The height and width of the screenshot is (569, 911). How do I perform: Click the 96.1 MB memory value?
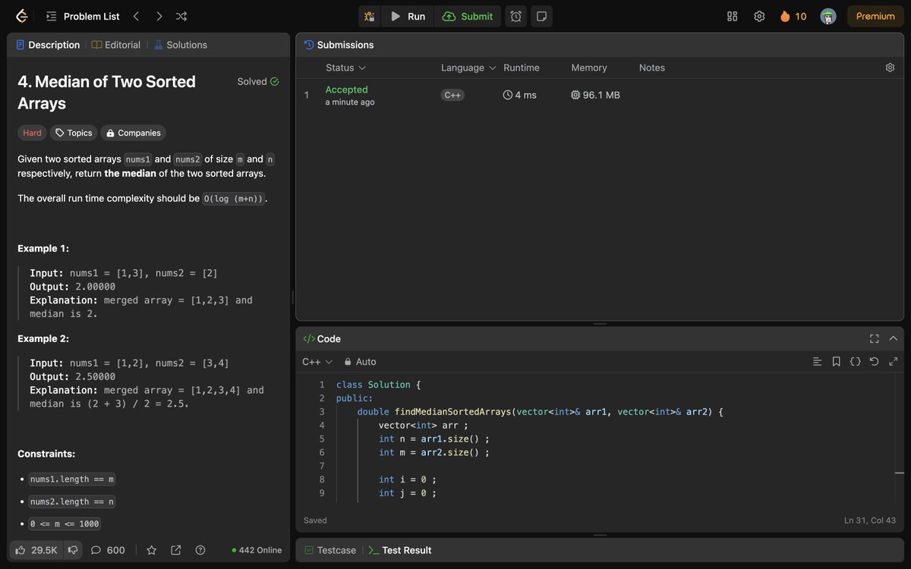596,95
